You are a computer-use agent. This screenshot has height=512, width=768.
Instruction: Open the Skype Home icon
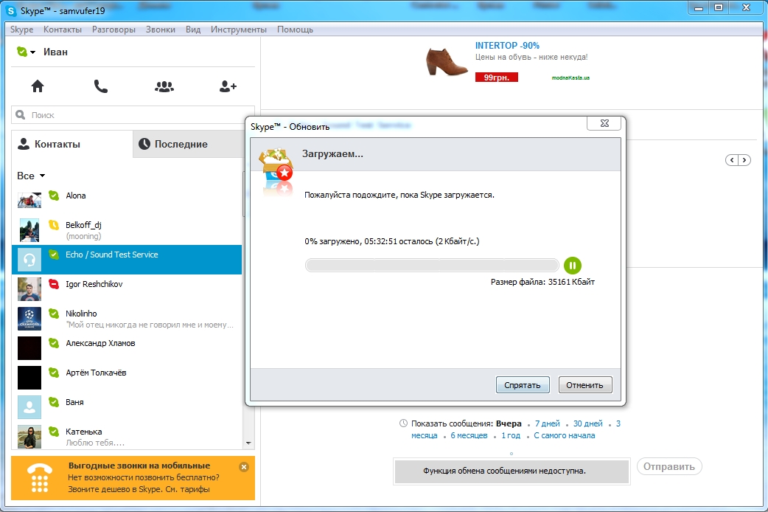click(x=38, y=86)
